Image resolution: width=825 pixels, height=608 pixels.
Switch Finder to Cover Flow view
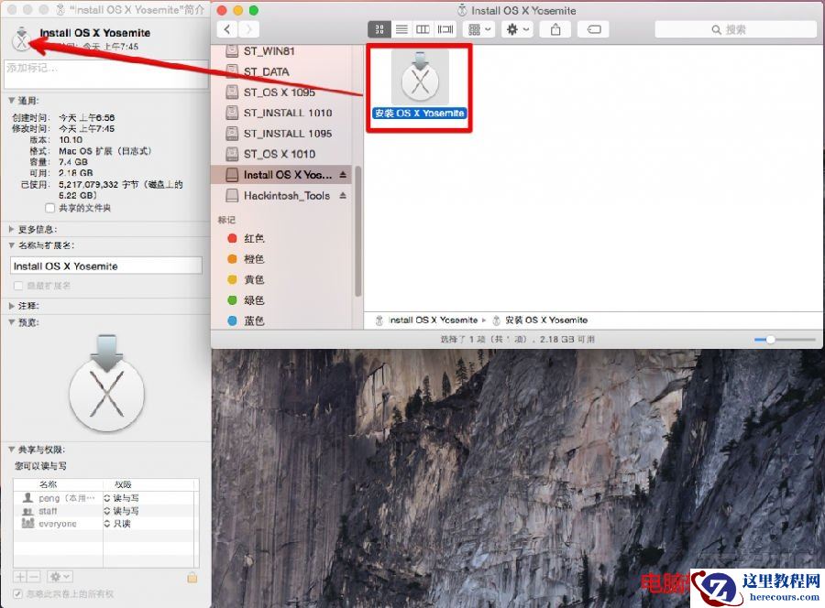445,29
